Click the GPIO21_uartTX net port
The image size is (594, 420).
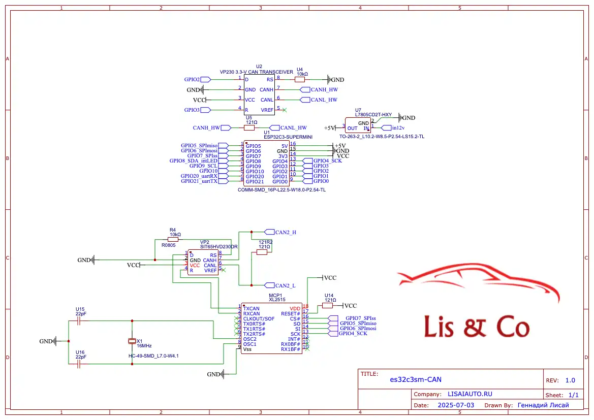tap(223, 181)
